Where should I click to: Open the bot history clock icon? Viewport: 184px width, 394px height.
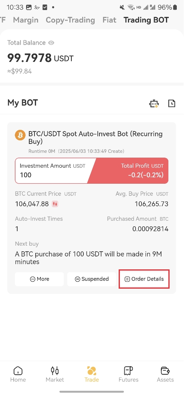click(172, 103)
